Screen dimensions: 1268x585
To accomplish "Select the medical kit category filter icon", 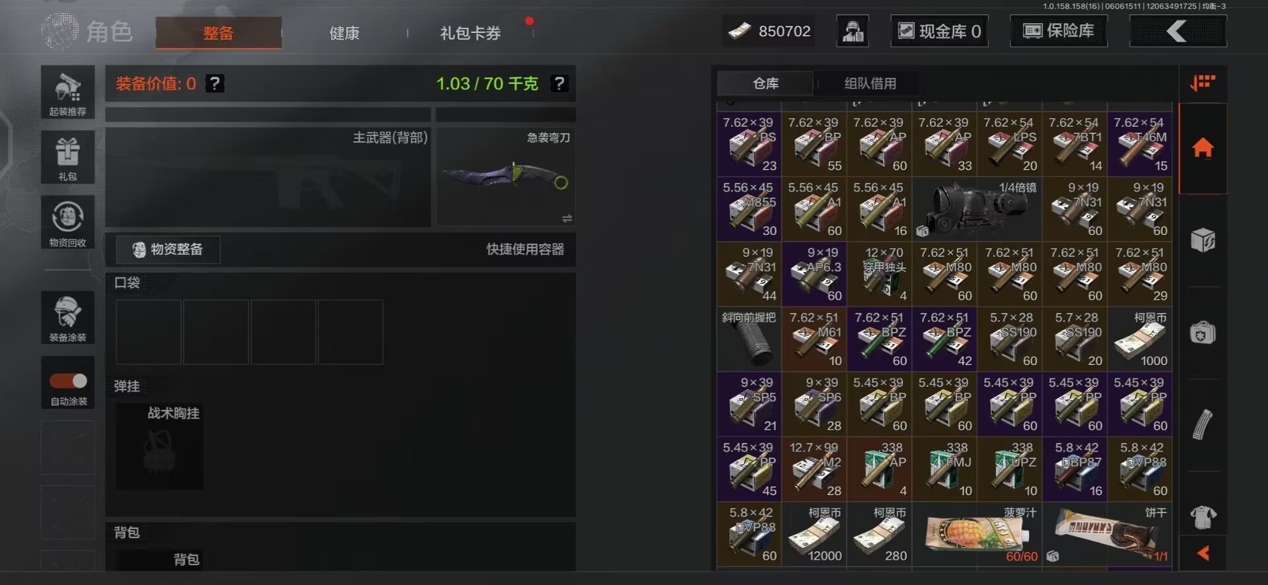I will 1203,333.
